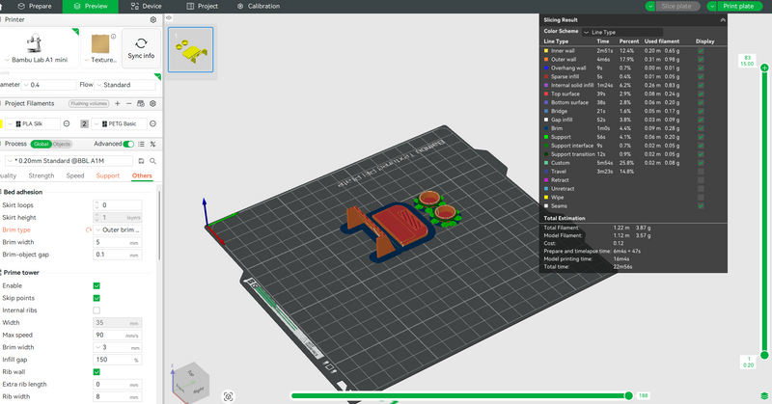
Task: Open printer settings gear icon
Action: click(x=153, y=19)
